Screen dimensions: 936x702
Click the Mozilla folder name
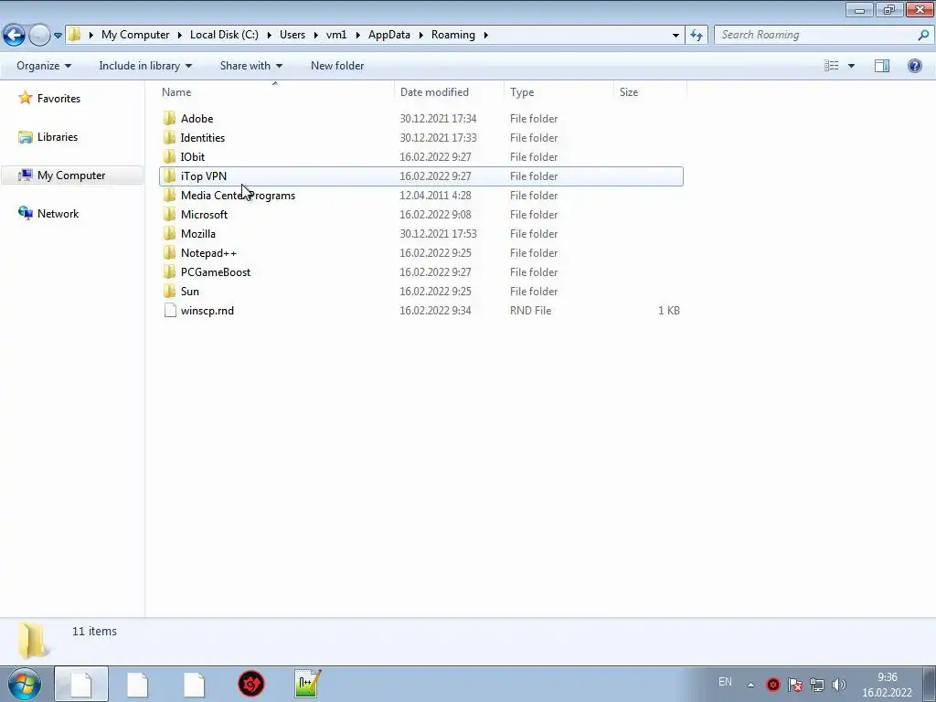(x=198, y=233)
